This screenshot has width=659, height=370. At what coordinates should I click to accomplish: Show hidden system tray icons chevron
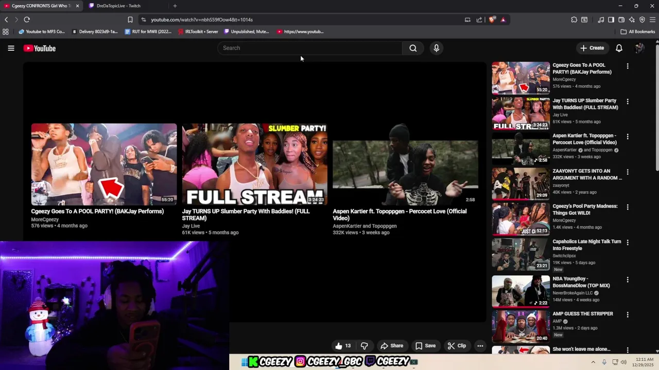point(593,362)
